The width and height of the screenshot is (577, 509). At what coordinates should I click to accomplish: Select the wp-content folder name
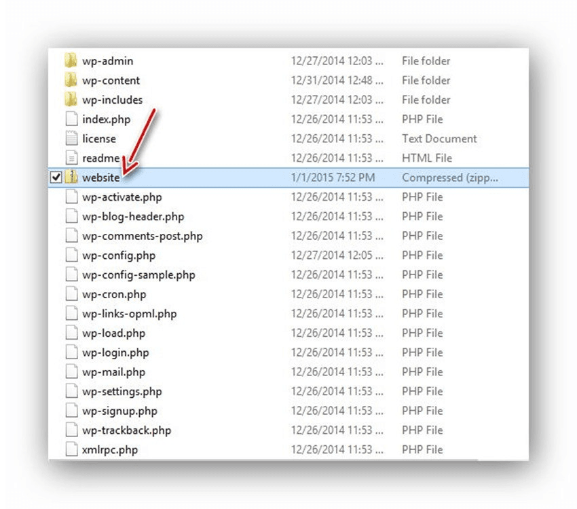click(111, 81)
